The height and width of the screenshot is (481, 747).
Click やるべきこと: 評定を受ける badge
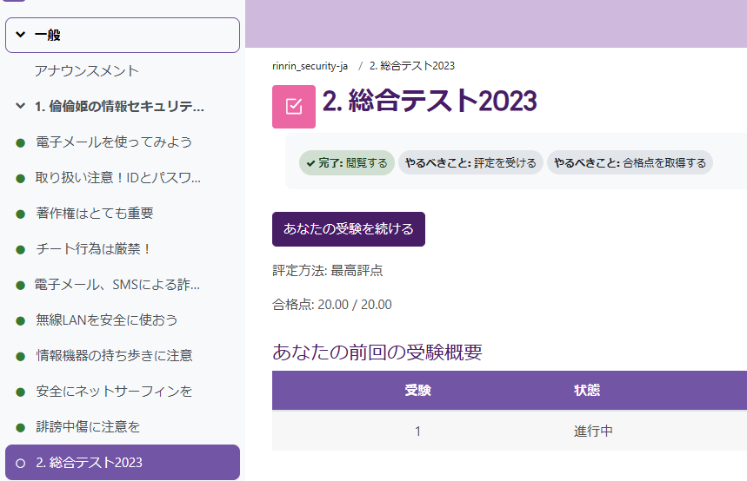click(470, 162)
